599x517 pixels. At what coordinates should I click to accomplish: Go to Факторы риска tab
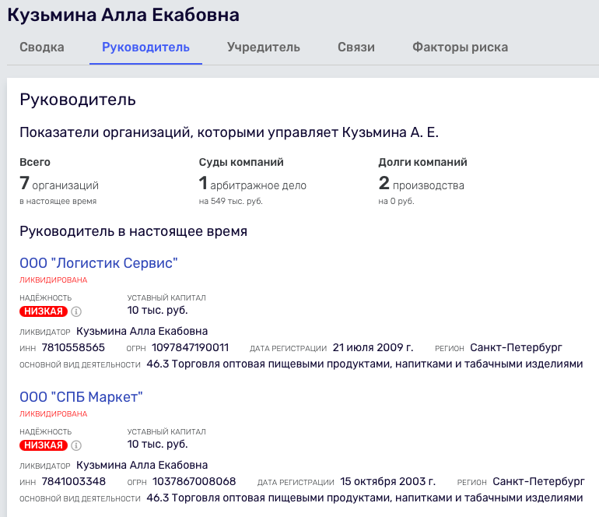460,47
